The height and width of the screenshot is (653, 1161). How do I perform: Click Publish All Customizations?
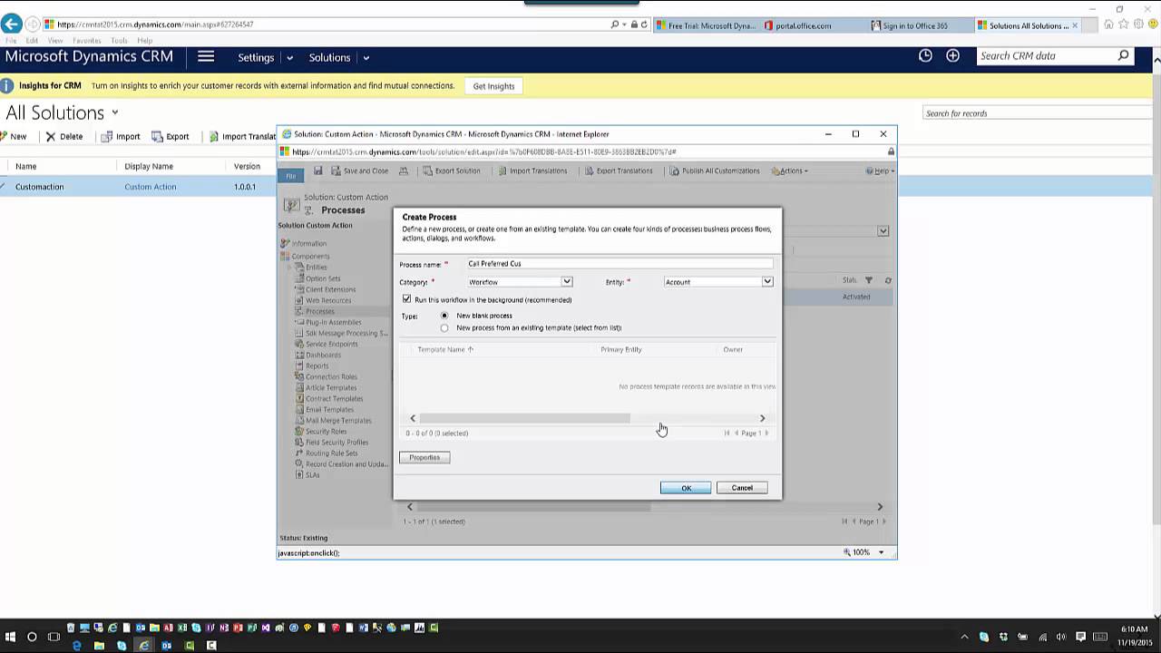[x=715, y=171]
